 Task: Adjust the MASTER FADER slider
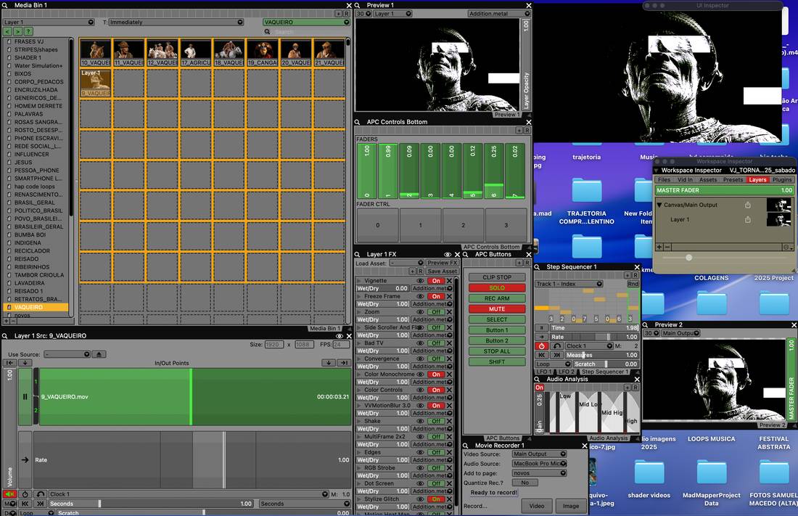point(724,191)
